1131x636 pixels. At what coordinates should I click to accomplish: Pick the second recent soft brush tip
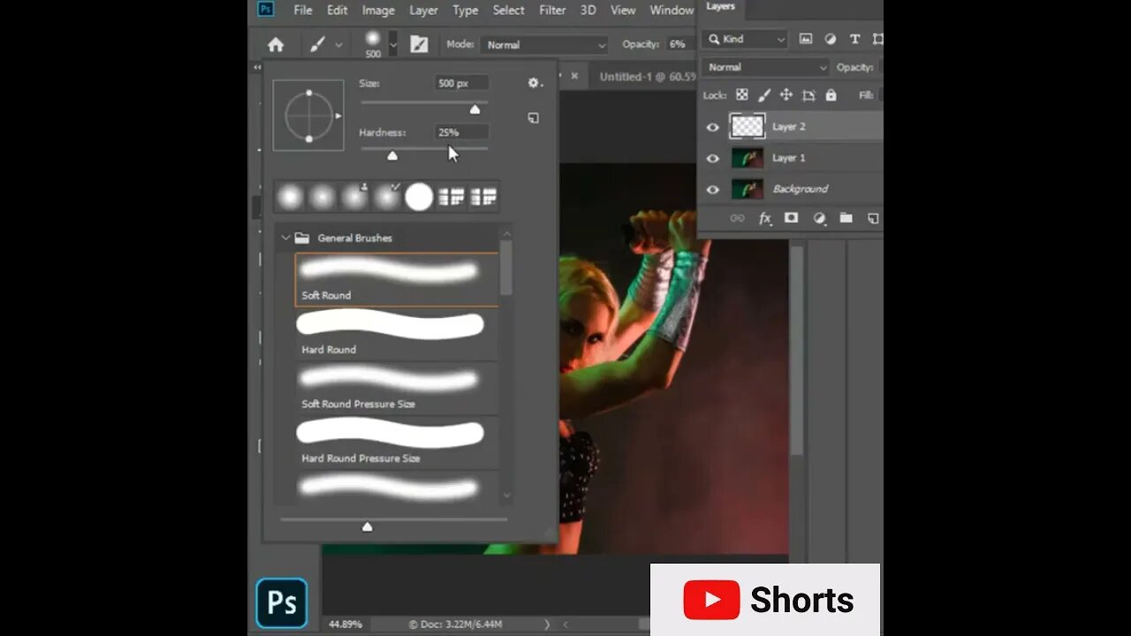click(x=322, y=197)
